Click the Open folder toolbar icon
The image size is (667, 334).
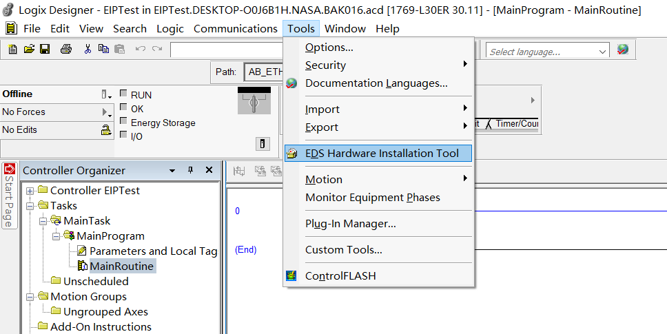pyautogui.click(x=29, y=50)
